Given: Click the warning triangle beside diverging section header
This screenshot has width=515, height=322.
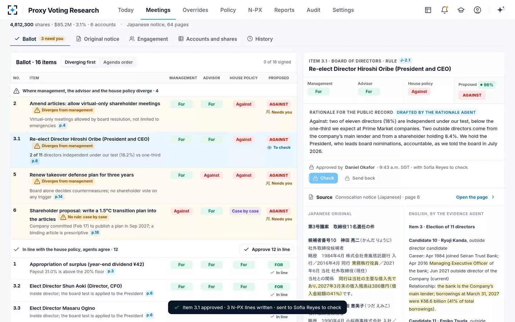Looking at the screenshot, I should pos(16,91).
